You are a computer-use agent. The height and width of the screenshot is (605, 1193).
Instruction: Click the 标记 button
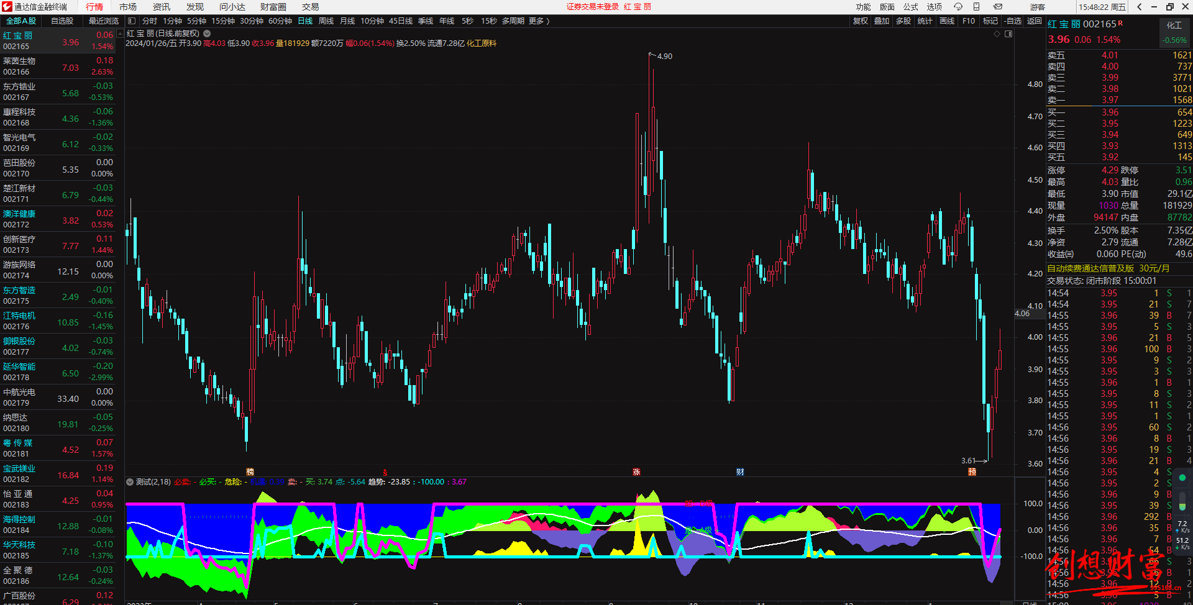990,21
